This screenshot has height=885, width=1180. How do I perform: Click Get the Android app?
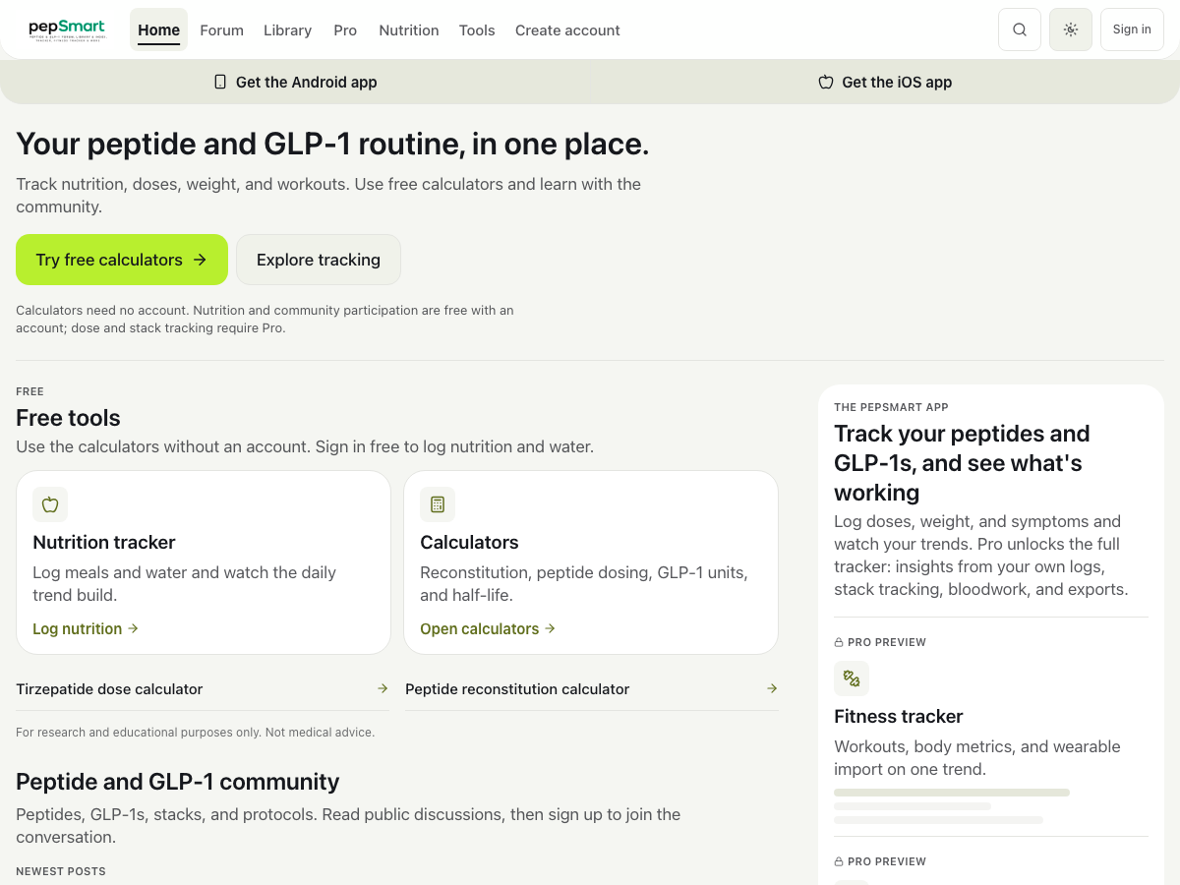click(x=295, y=83)
